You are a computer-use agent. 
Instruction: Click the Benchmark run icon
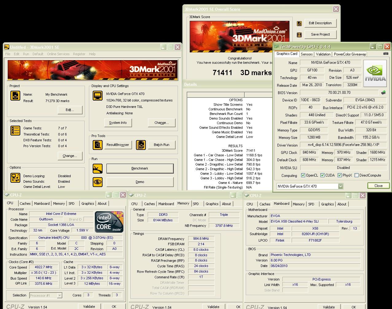coord(98,168)
